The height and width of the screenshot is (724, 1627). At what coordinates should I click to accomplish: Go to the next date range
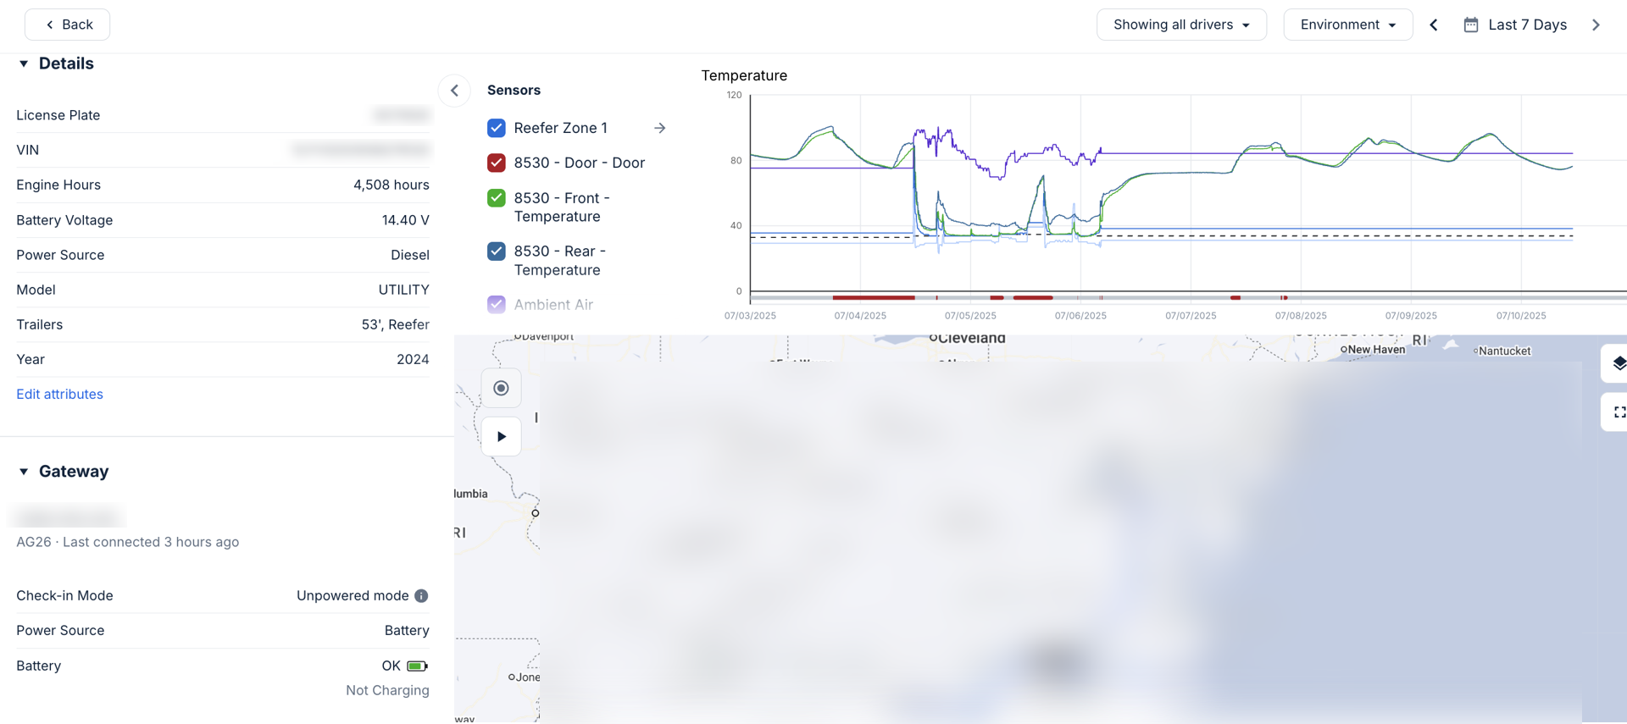1596,25
